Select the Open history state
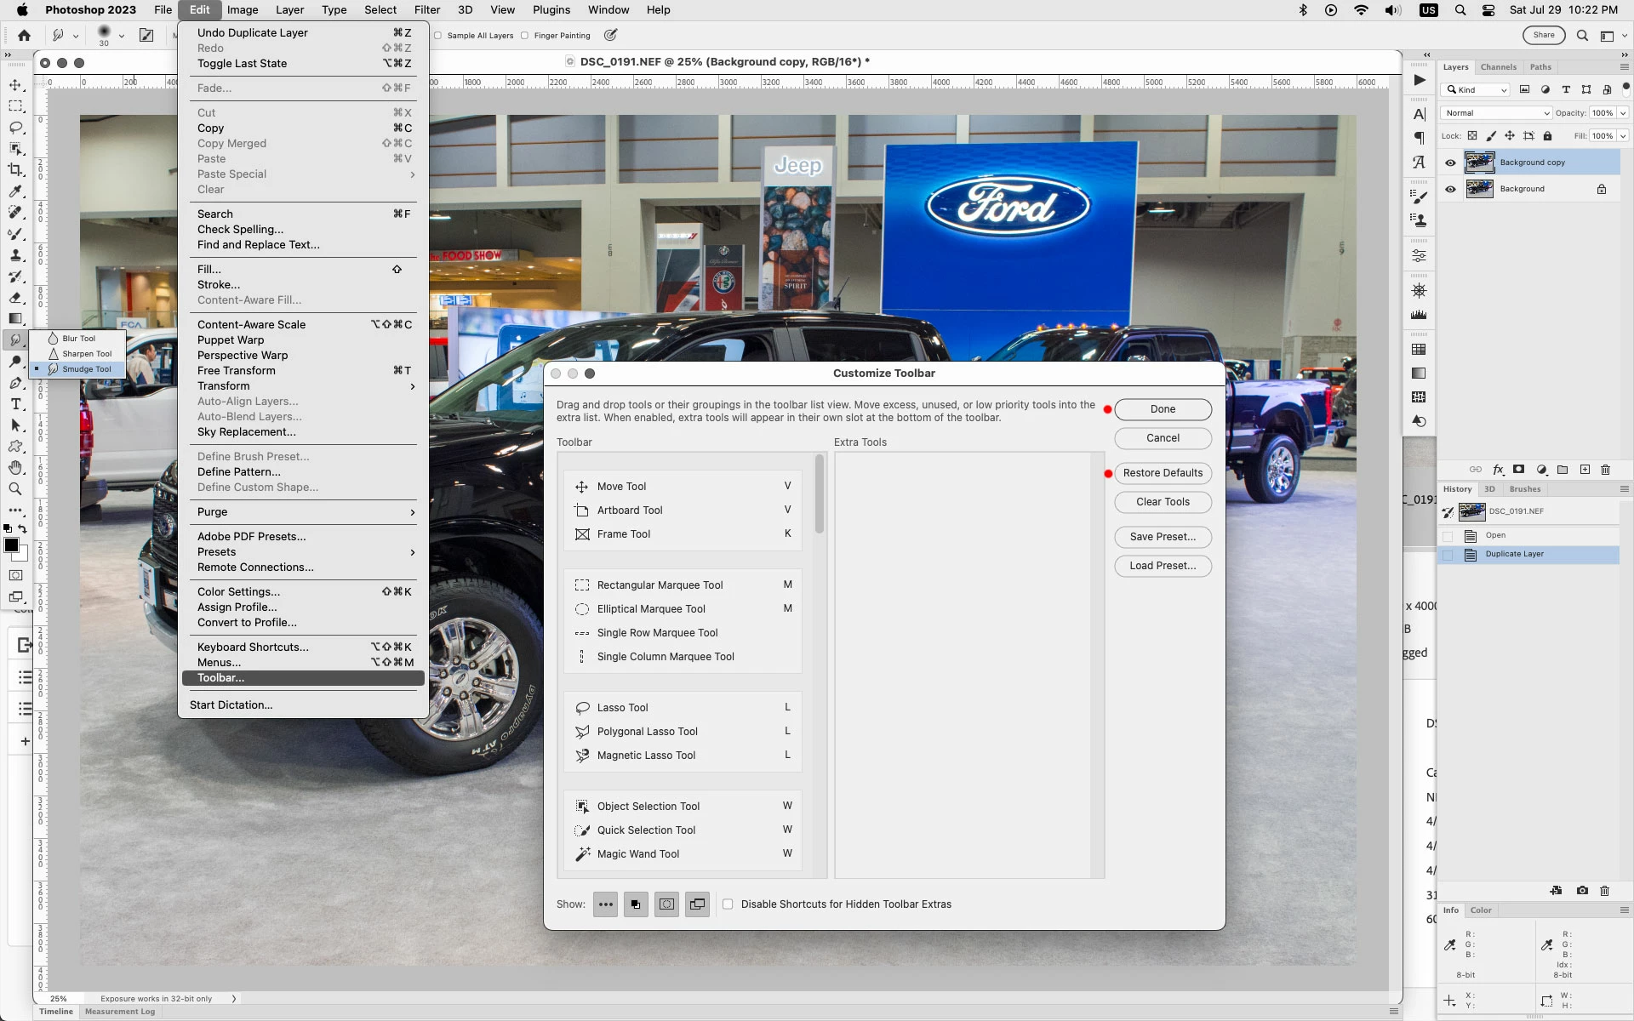Image resolution: width=1634 pixels, height=1021 pixels. click(1495, 535)
